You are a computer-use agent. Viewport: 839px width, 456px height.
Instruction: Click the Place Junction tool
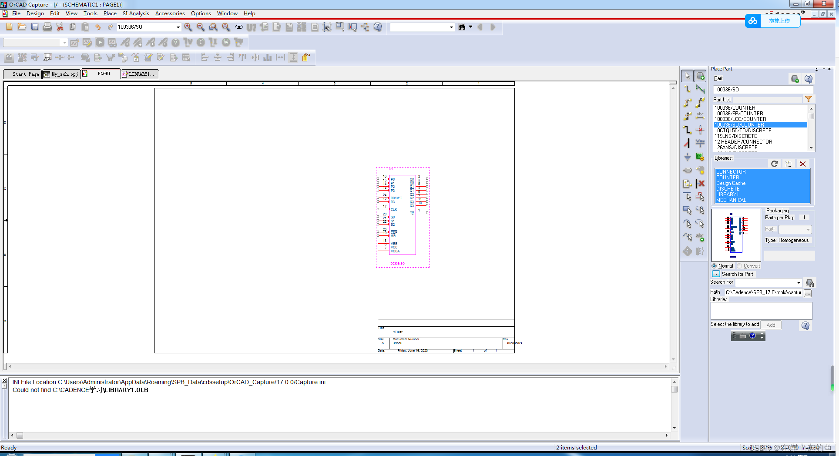700,130
